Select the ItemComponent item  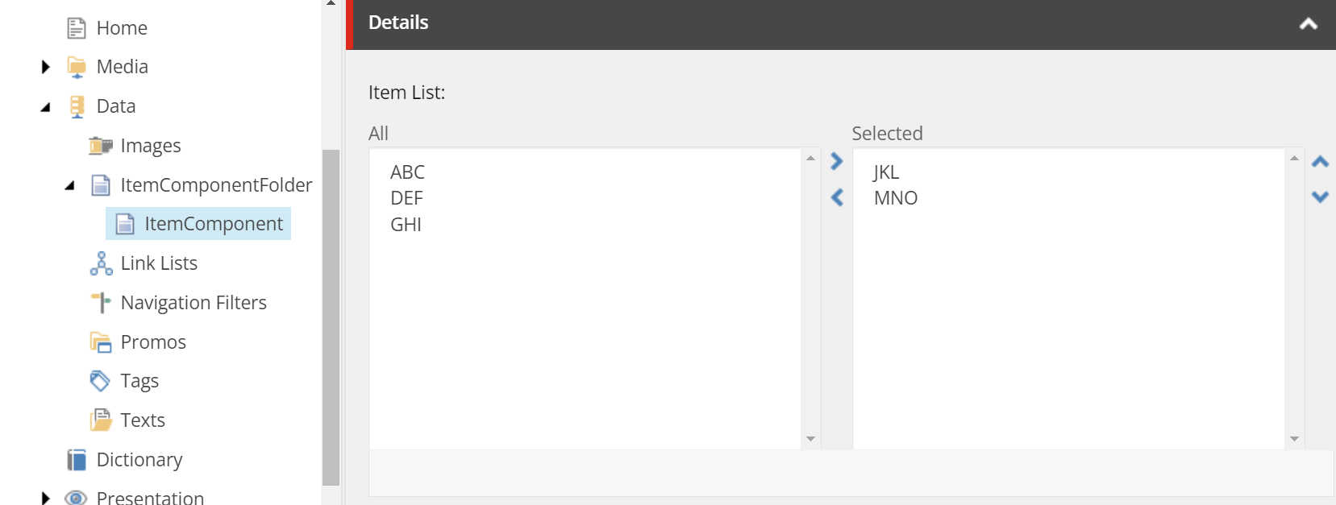pyautogui.click(x=214, y=224)
